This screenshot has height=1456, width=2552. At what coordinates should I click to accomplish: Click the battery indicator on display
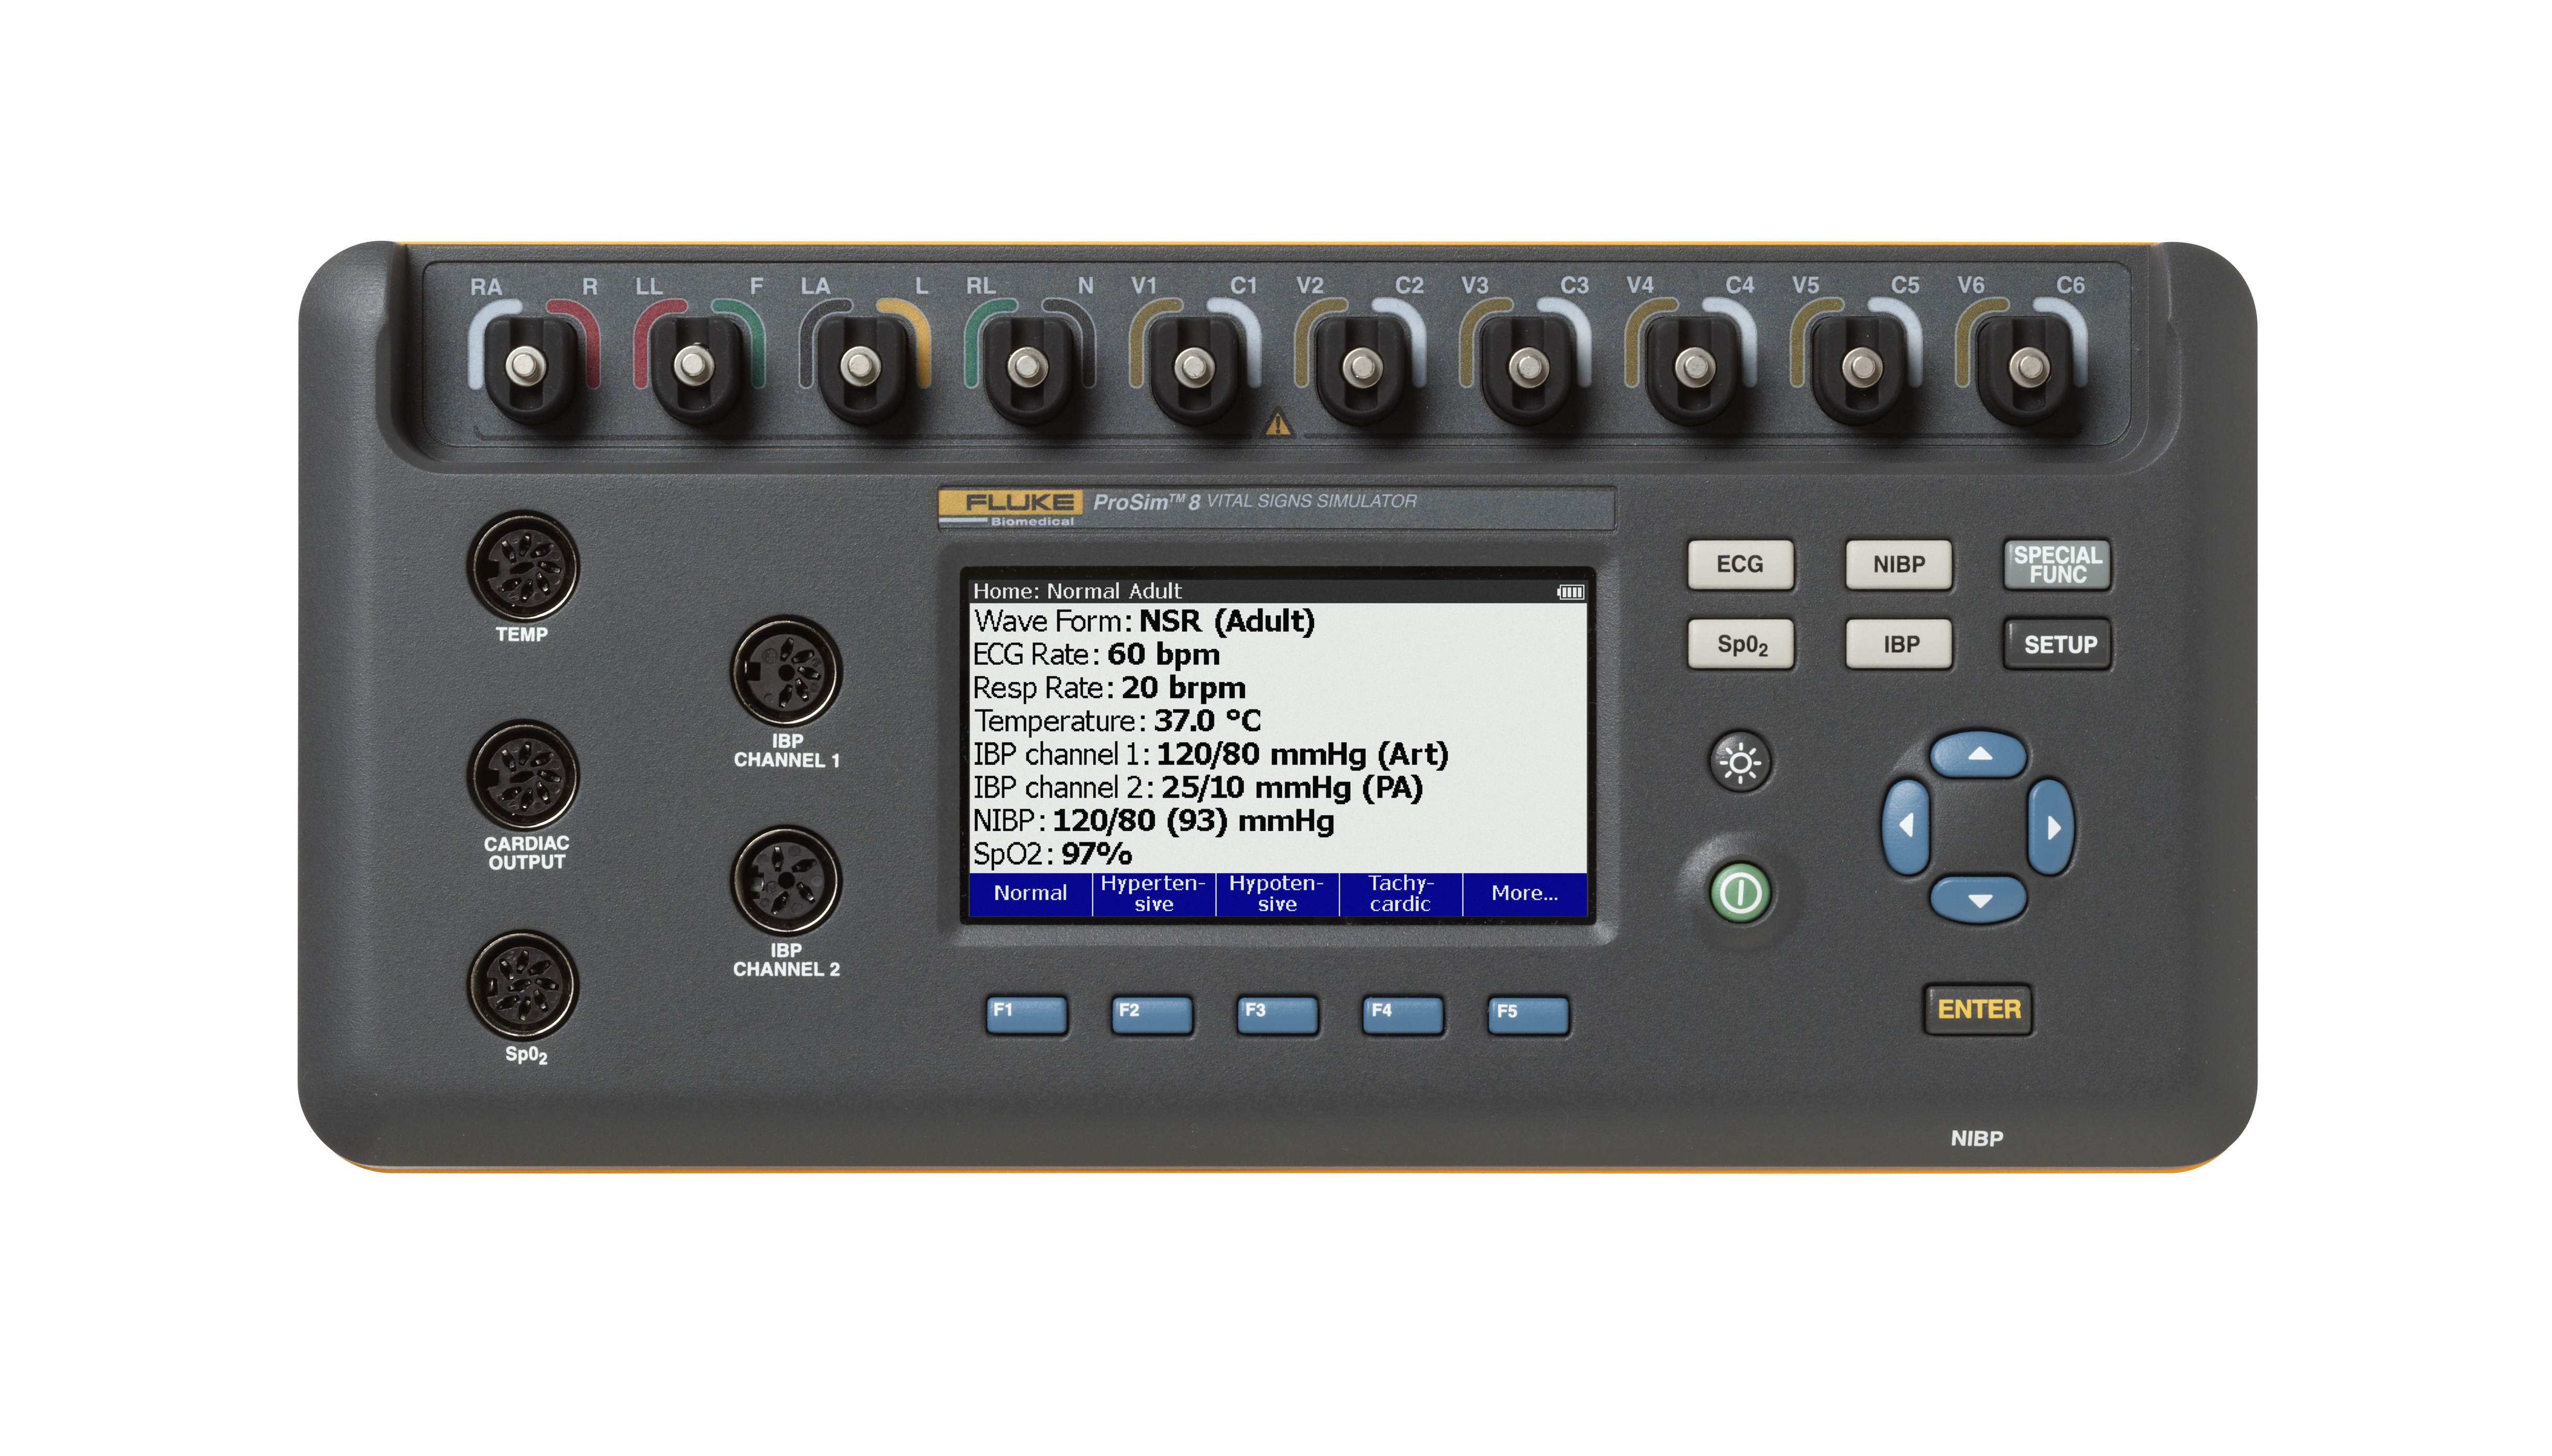click(1570, 592)
